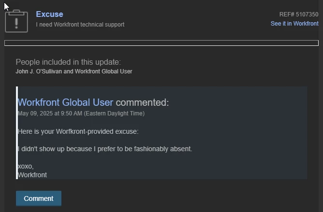Open the Excuse issue title link
Image resolution: width=323 pixels, height=212 pixels.
[x=49, y=14]
